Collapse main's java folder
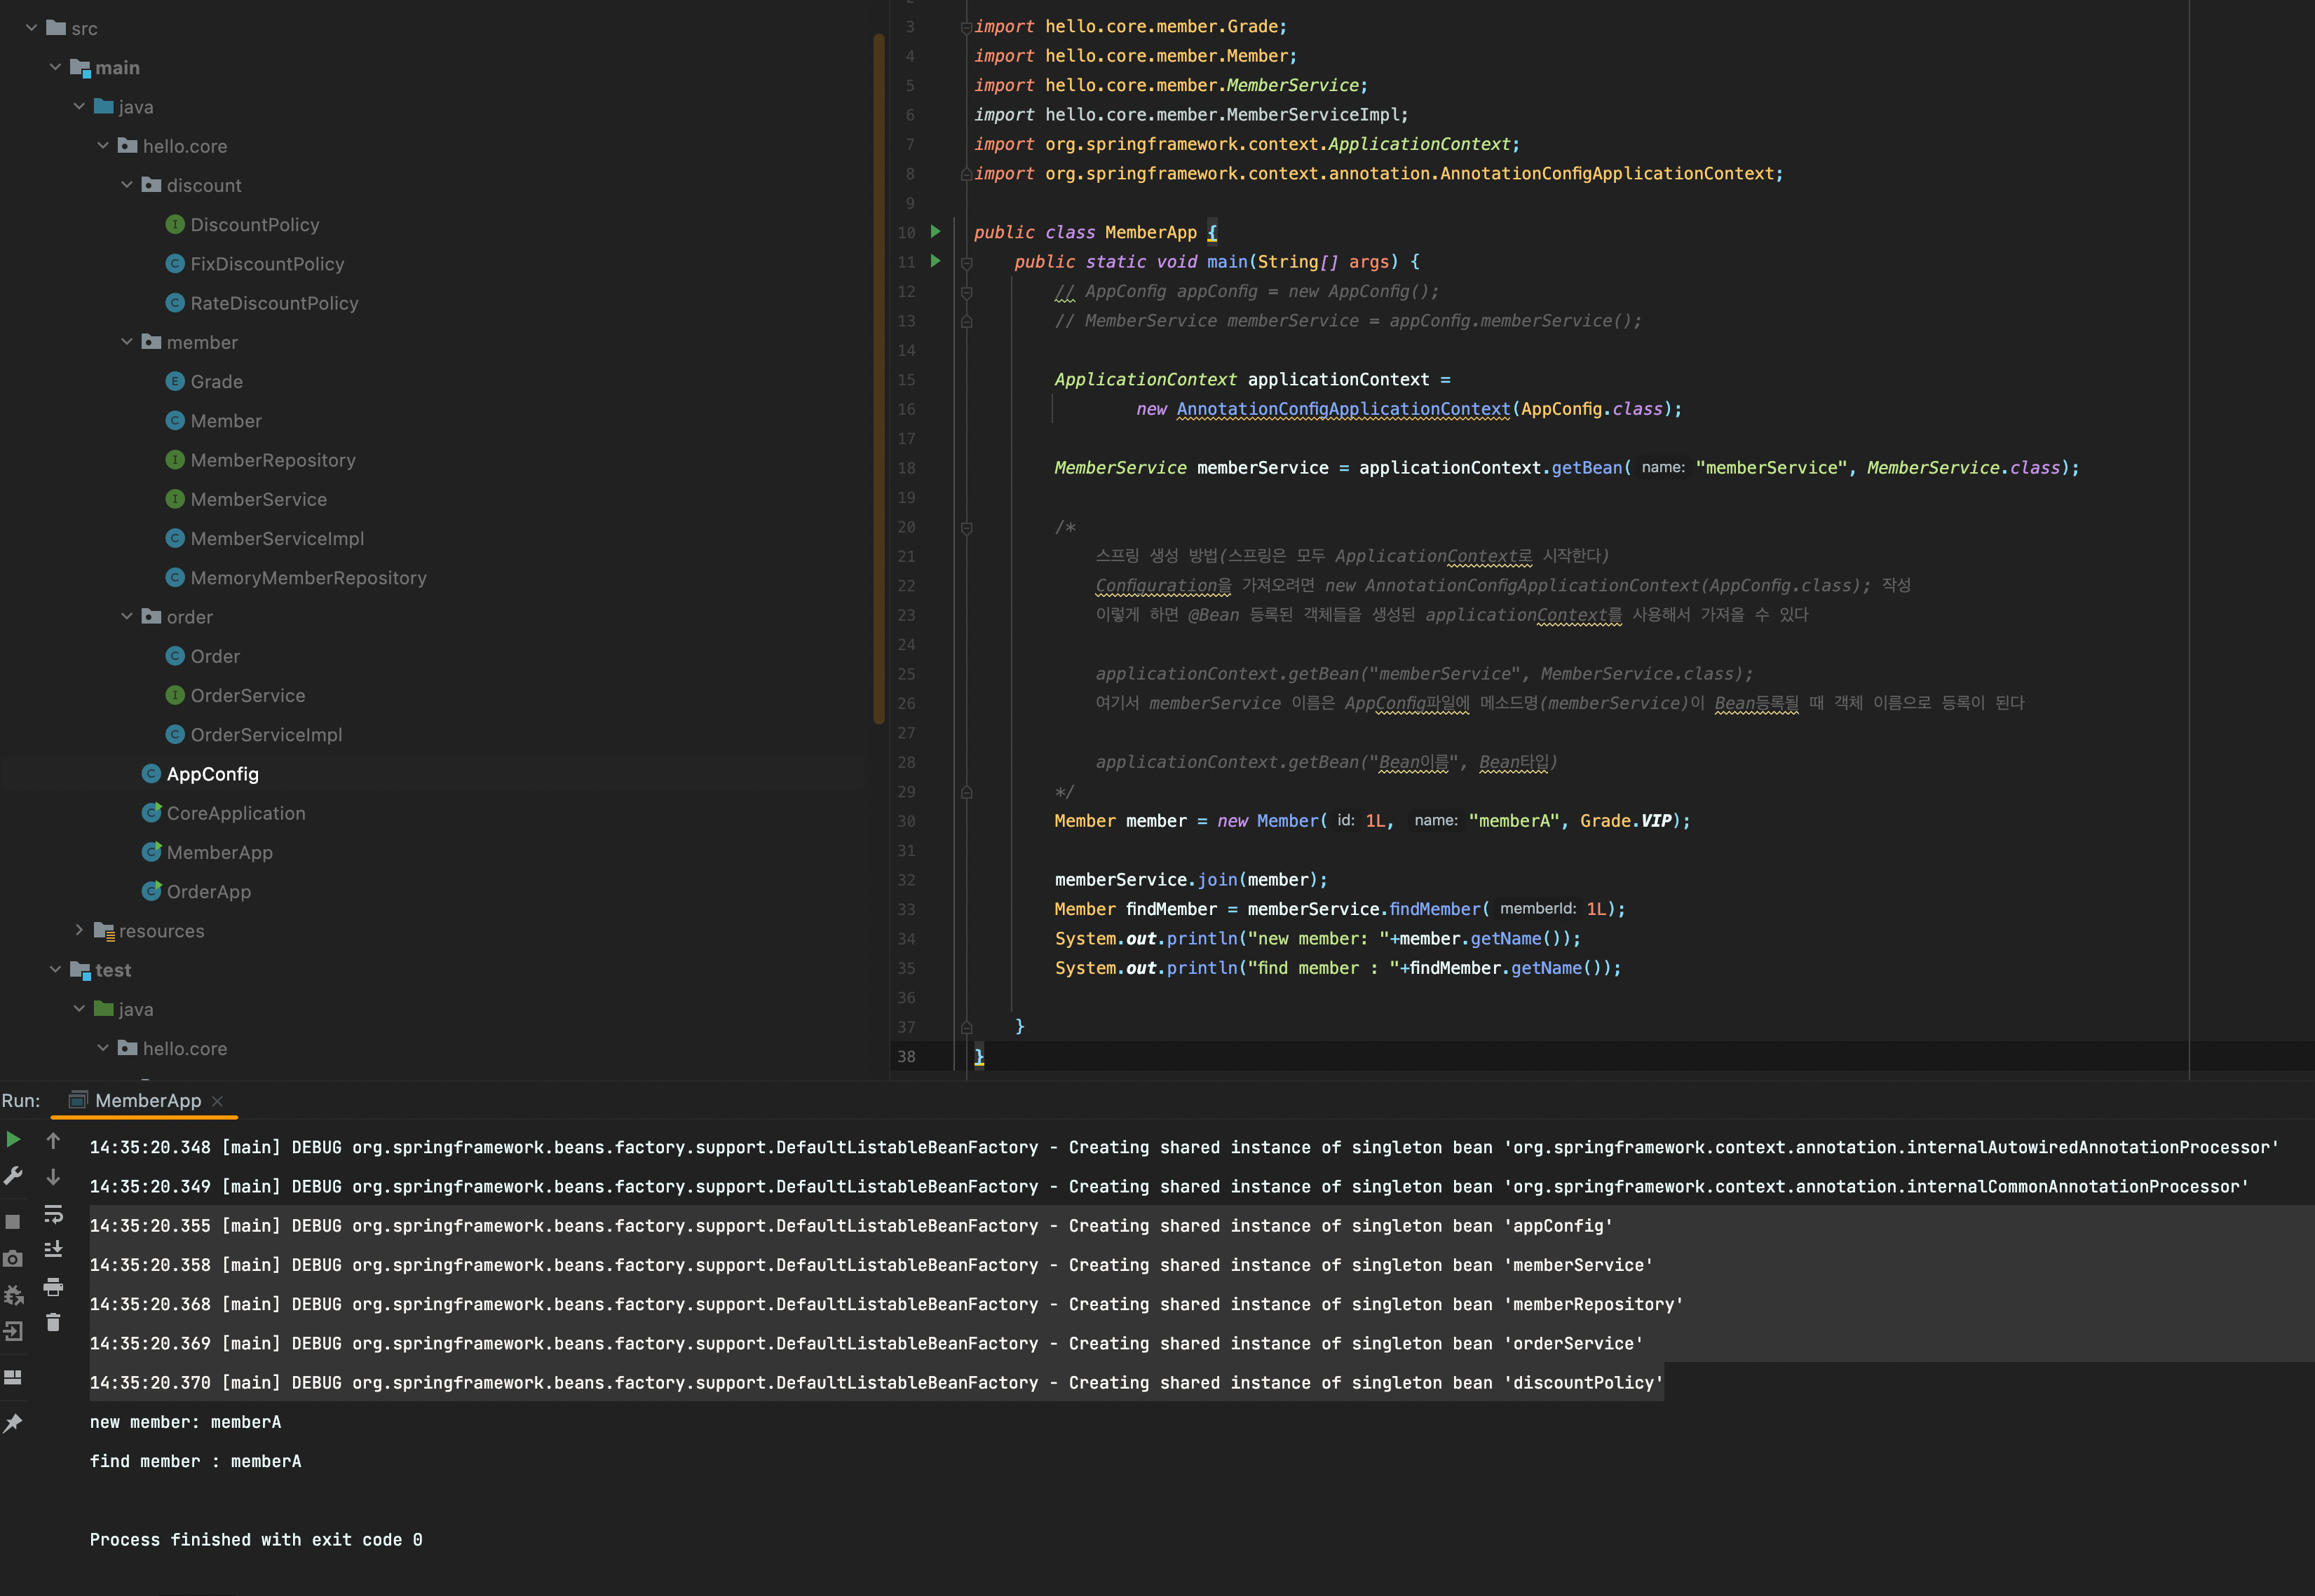 (x=79, y=106)
